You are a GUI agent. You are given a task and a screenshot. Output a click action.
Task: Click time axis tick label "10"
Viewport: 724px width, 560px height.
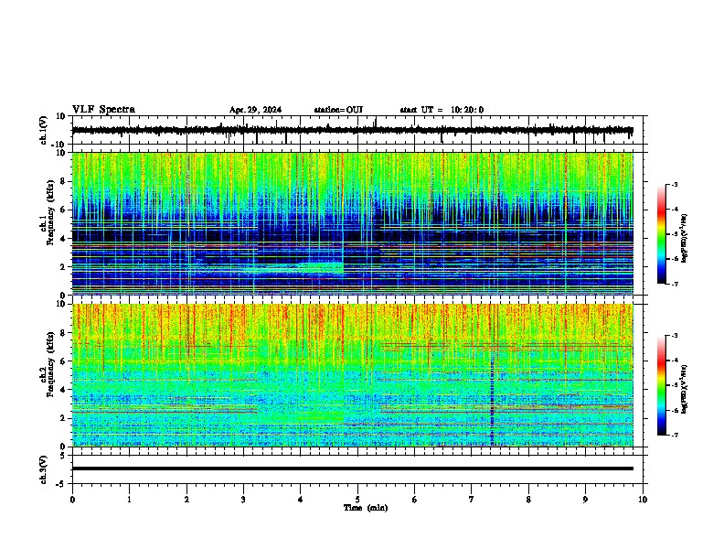[x=643, y=500]
